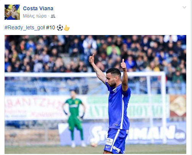The width and height of the screenshot is (192, 155).
Task: Click the Nike logo on player's shorts
Action: tap(108, 147)
